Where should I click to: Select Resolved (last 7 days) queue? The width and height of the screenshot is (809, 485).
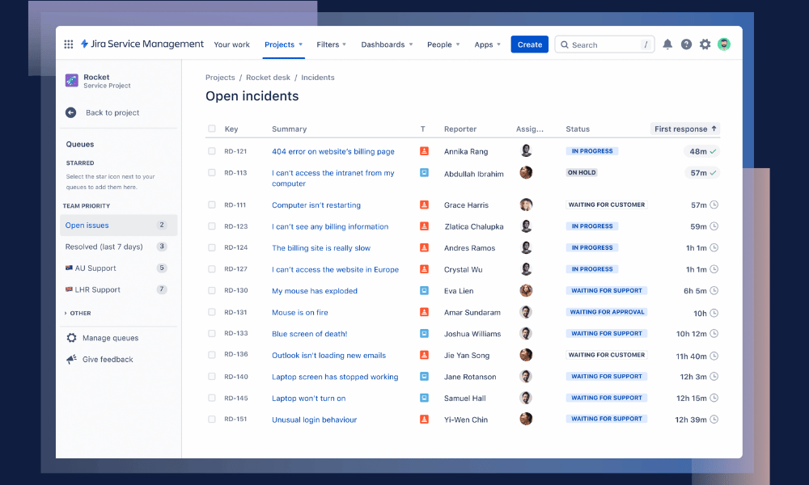click(x=118, y=247)
